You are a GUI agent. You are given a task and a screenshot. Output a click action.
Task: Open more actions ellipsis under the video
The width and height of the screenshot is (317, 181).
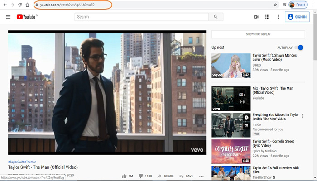(x=202, y=176)
